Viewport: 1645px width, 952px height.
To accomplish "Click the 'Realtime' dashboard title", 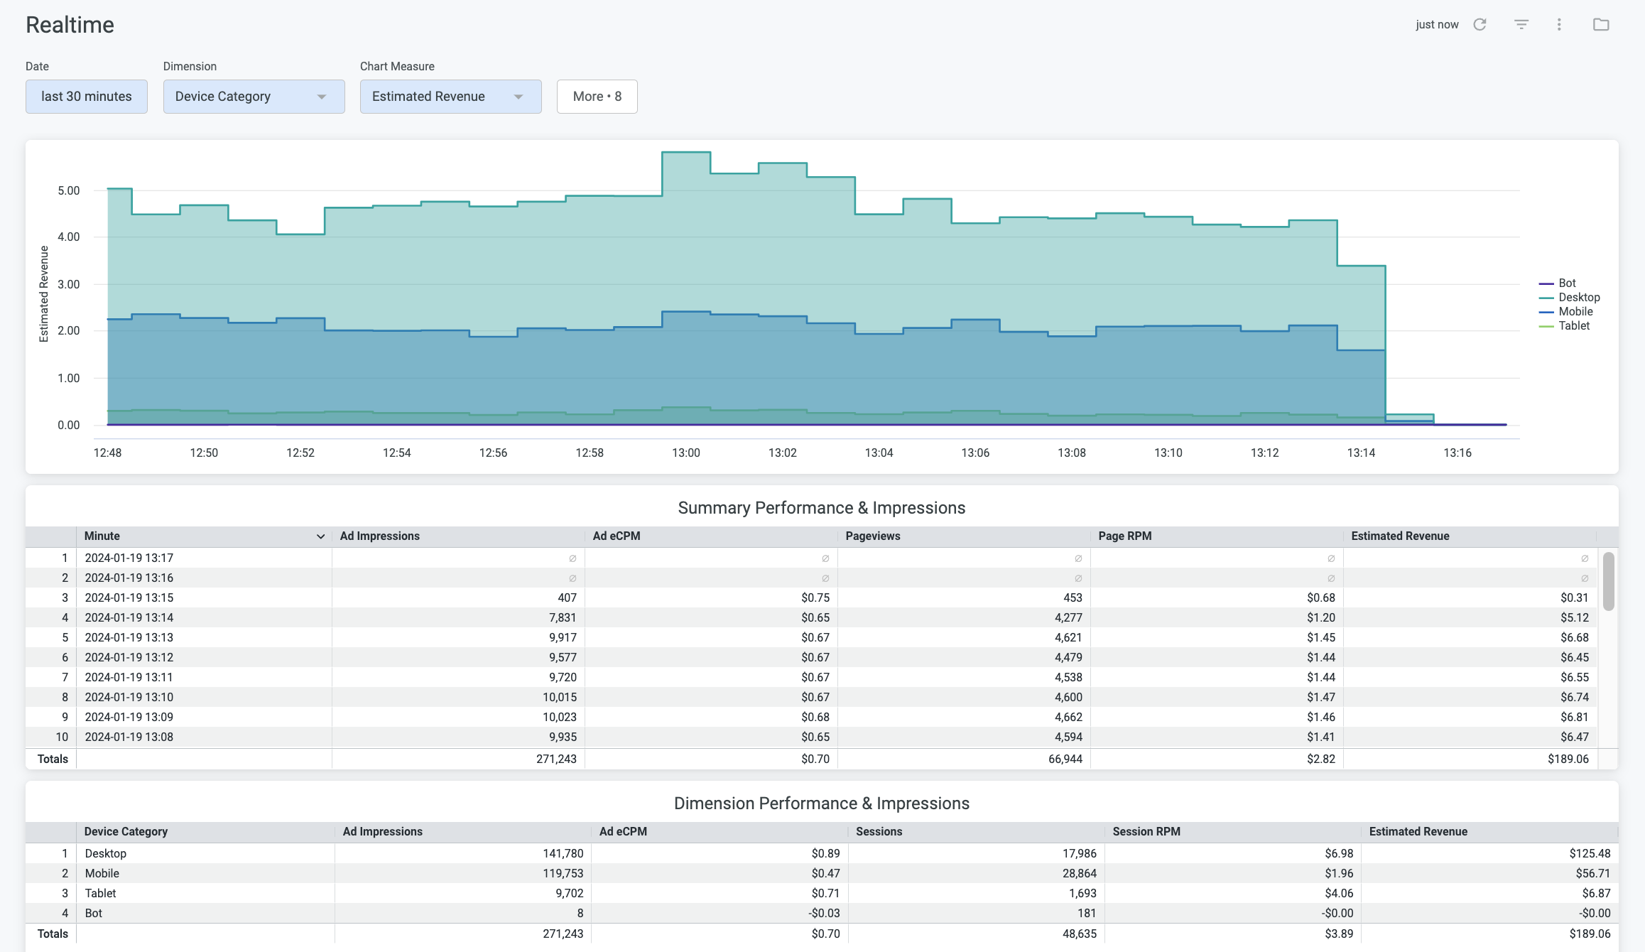I will click(70, 25).
